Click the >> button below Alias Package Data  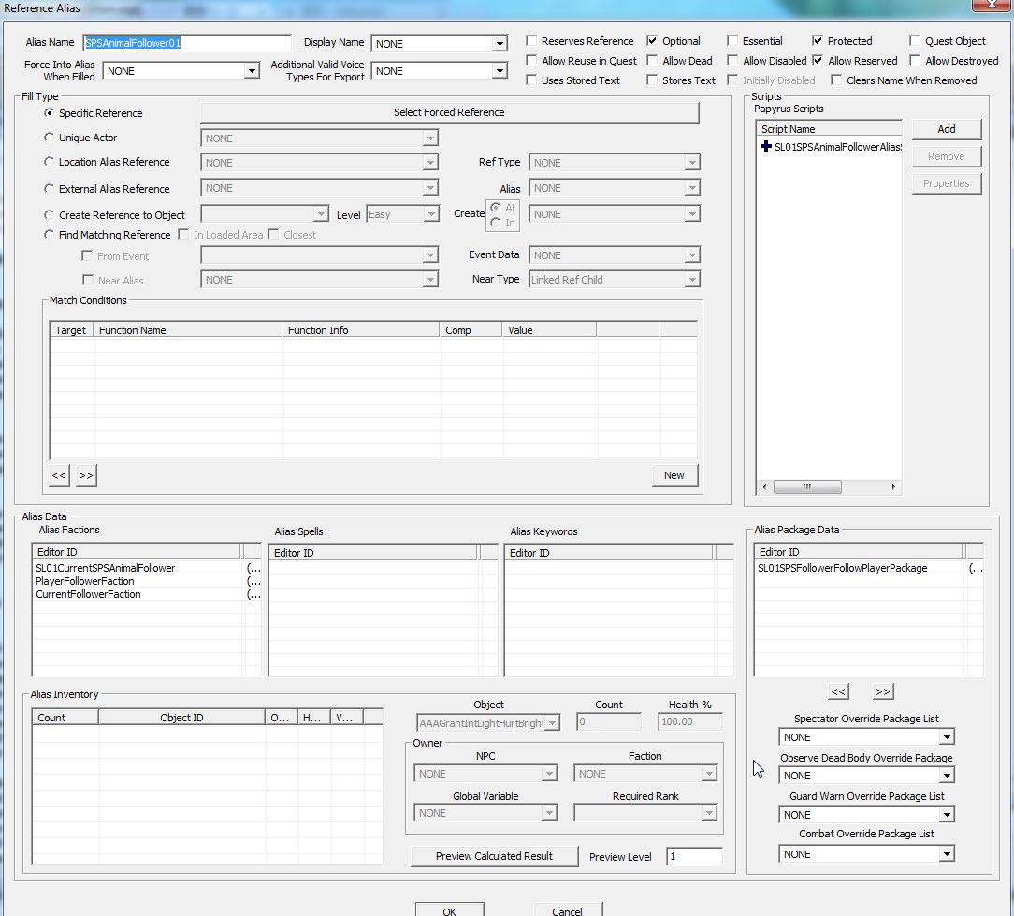882,691
